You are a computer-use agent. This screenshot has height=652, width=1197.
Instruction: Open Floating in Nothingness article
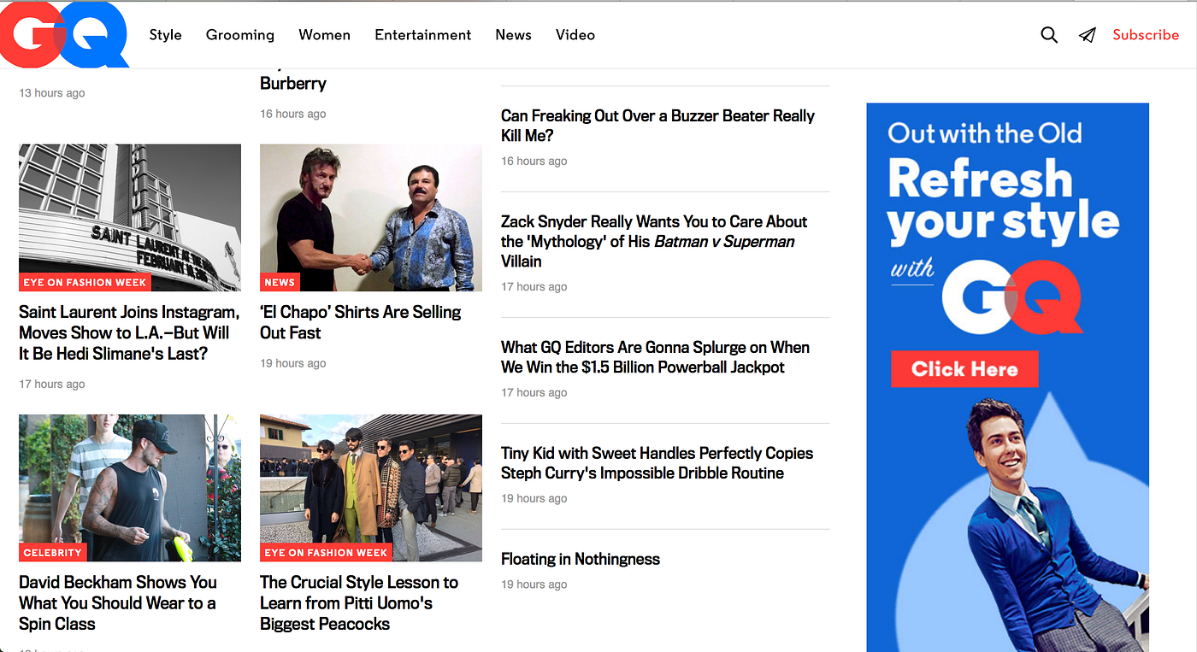(581, 559)
